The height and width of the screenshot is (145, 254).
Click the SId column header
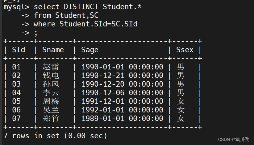[x=19, y=50]
